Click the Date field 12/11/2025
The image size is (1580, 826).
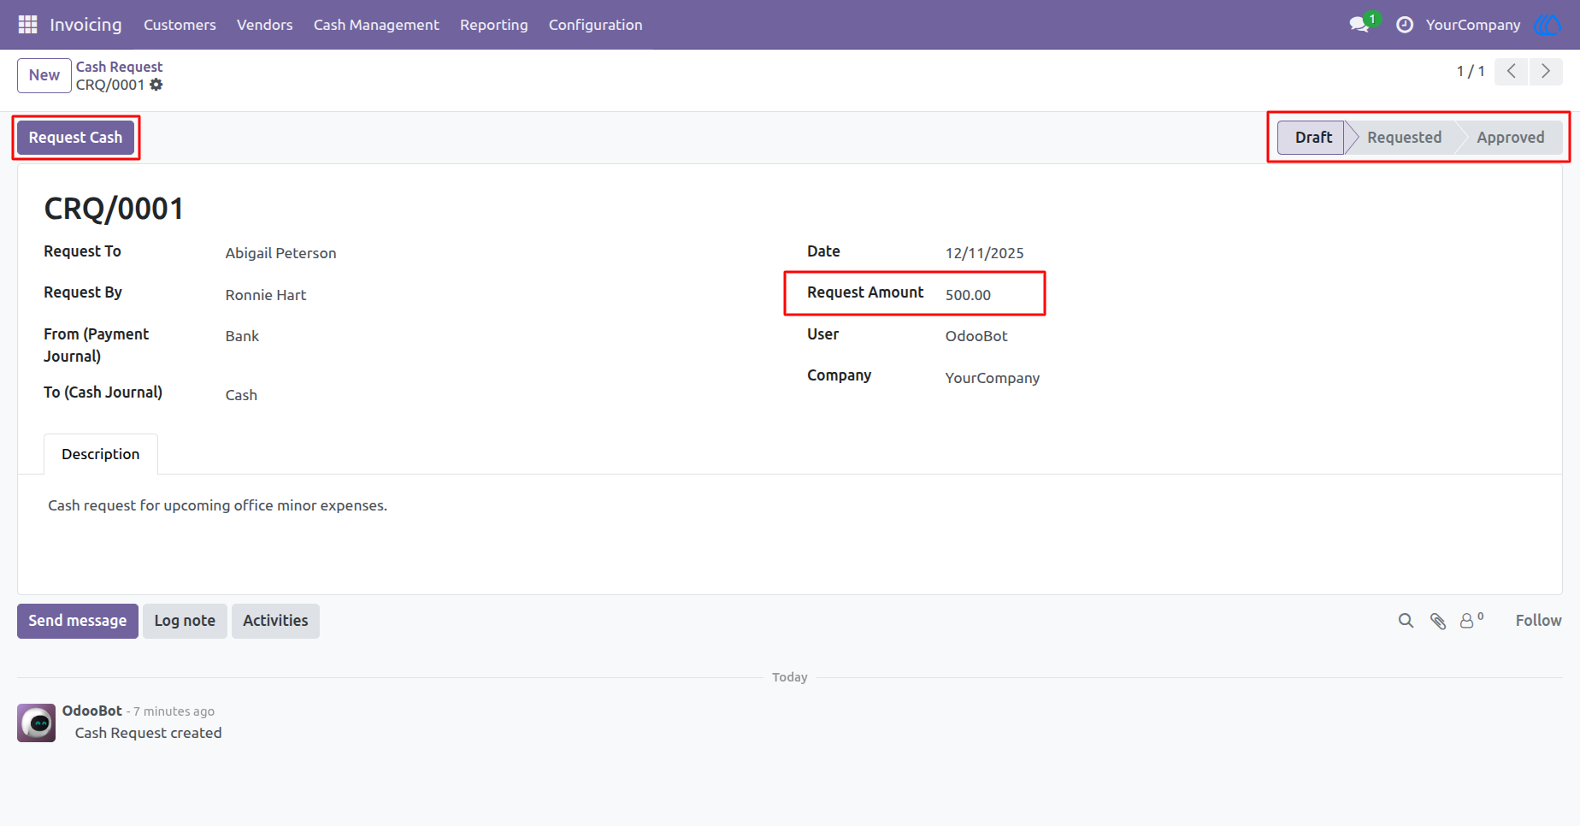[985, 253]
